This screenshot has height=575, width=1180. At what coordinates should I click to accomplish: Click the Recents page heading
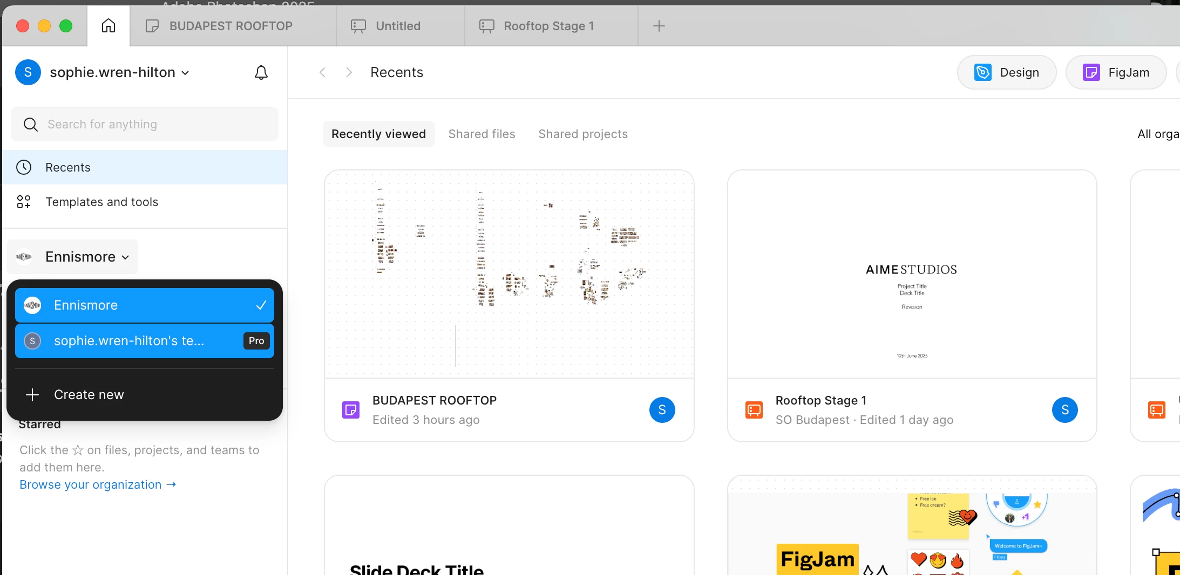397,72
